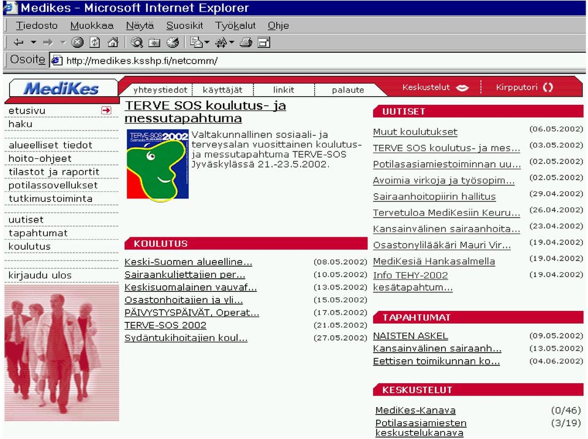Open the Favorites folder toolbar icon
The height and width of the screenshot is (439, 588).
point(154,42)
